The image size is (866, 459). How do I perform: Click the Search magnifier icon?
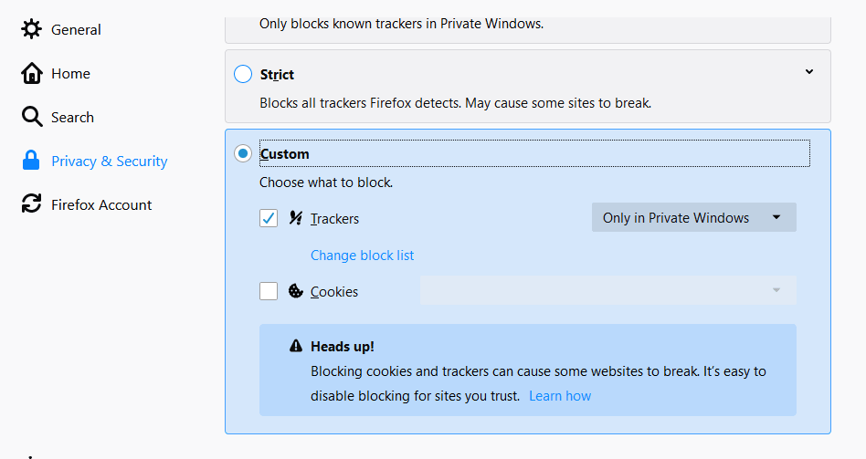point(31,117)
